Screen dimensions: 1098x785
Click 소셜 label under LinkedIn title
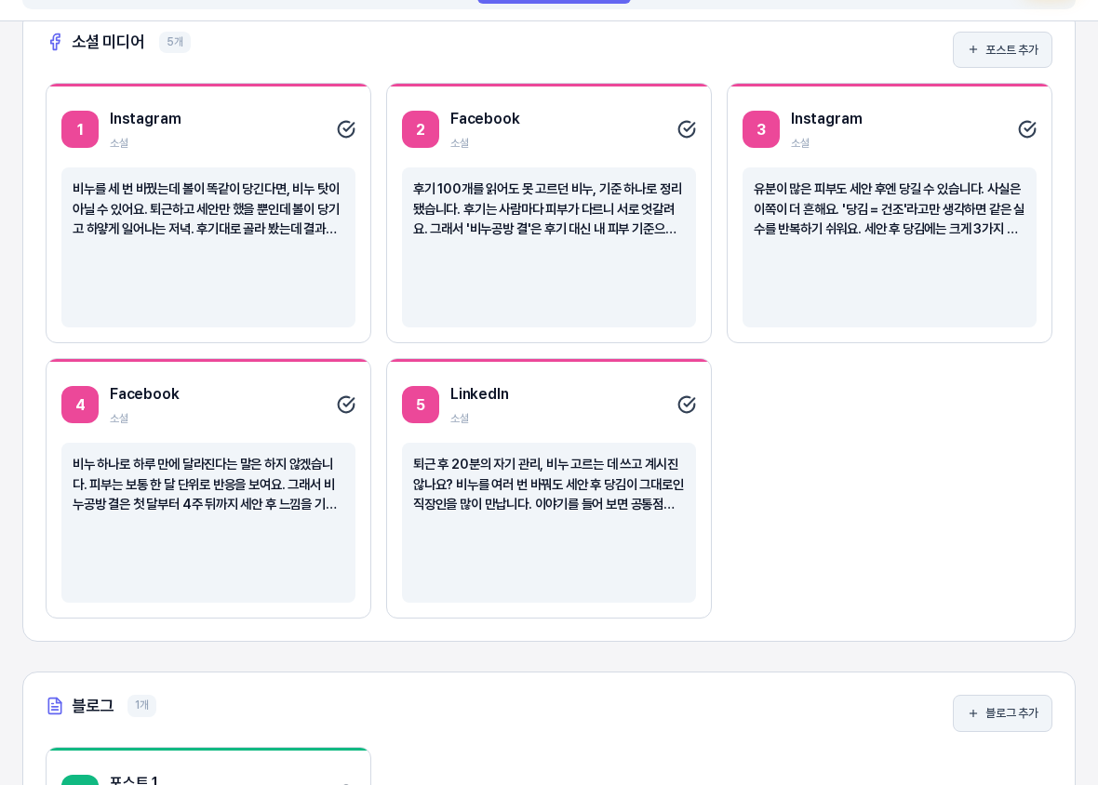[460, 419]
